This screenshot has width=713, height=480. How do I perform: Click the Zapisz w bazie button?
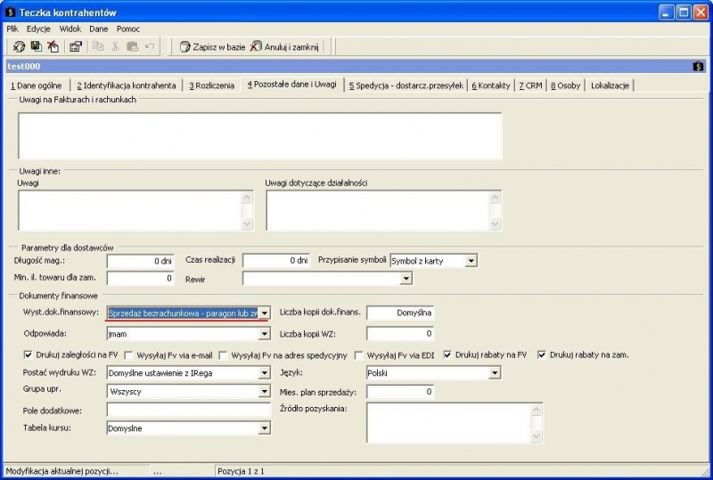point(212,47)
